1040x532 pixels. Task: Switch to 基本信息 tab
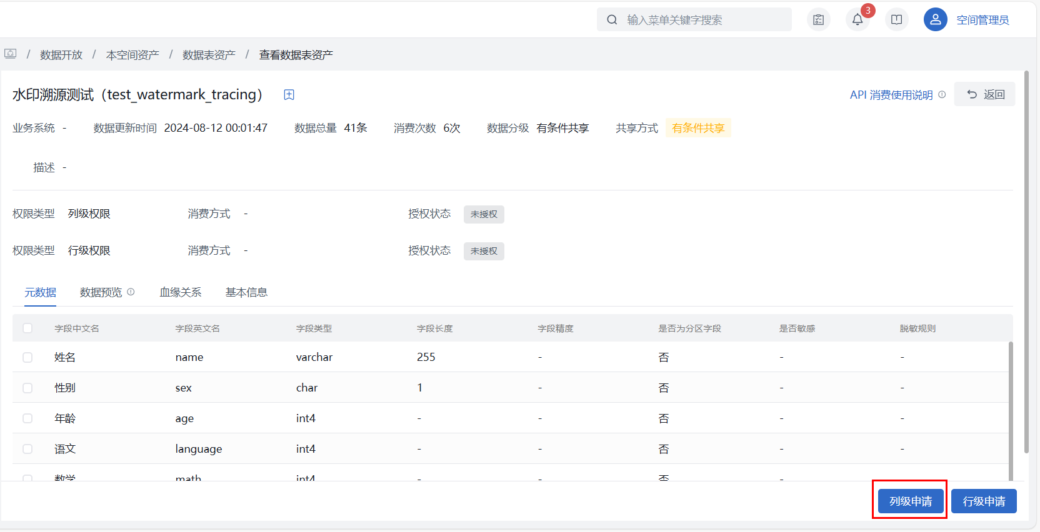click(x=246, y=292)
